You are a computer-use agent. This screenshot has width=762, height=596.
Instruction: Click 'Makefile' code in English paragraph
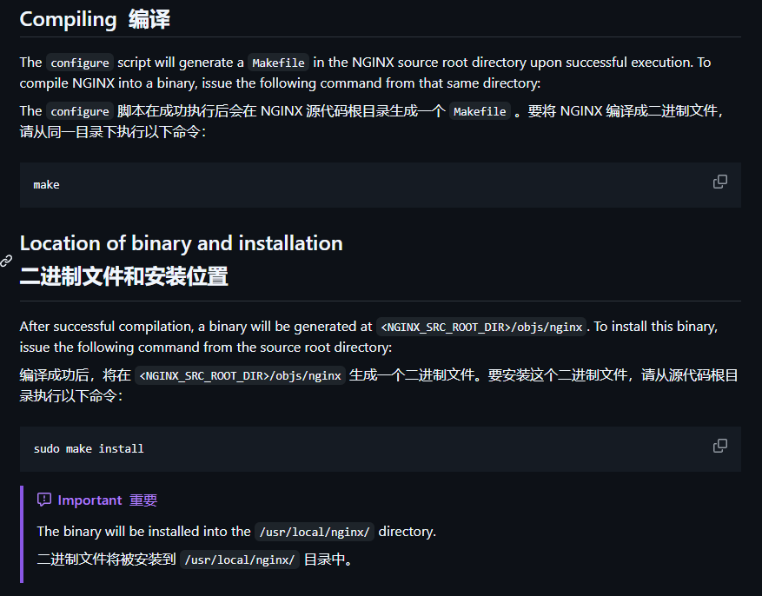(278, 63)
